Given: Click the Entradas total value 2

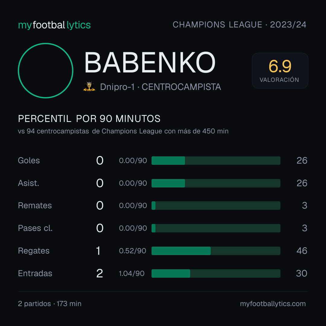Looking at the screenshot, I should click(100, 273).
